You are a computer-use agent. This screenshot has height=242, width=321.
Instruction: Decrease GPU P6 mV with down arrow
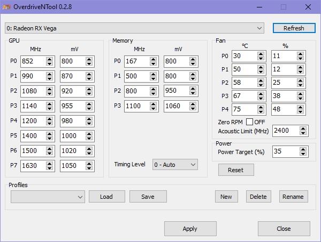click(x=89, y=153)
